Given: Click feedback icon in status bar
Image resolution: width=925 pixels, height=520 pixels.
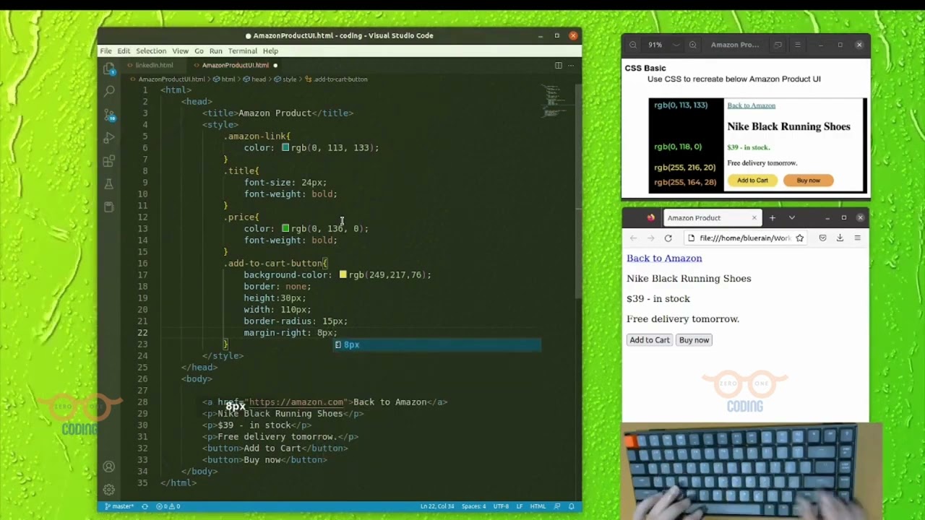Looking at the screenshot, I should (558, 506).
